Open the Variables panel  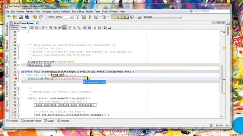(x=63, y=121)
